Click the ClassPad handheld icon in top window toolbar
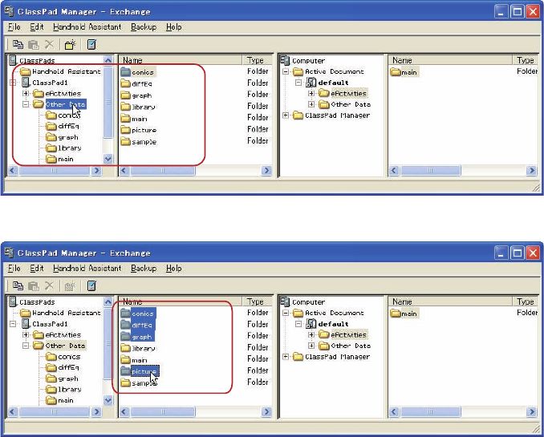Viewport: 544px width, 437px height. point(91,44)
